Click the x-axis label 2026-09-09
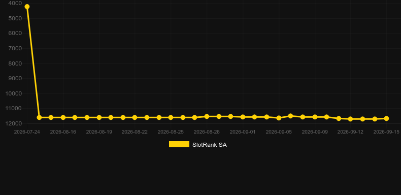The image size is (401, 195). point(315,132)
